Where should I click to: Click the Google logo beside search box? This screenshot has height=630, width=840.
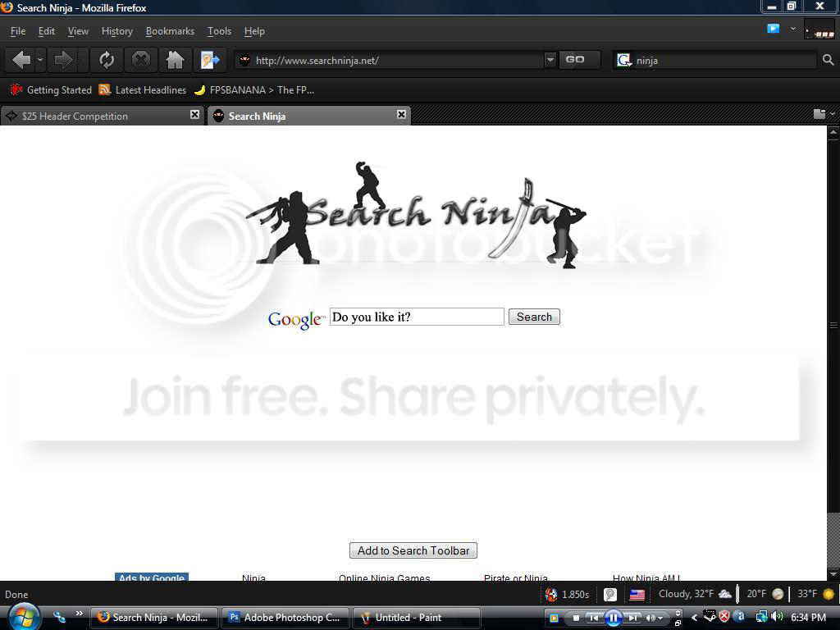coord(295,319)
